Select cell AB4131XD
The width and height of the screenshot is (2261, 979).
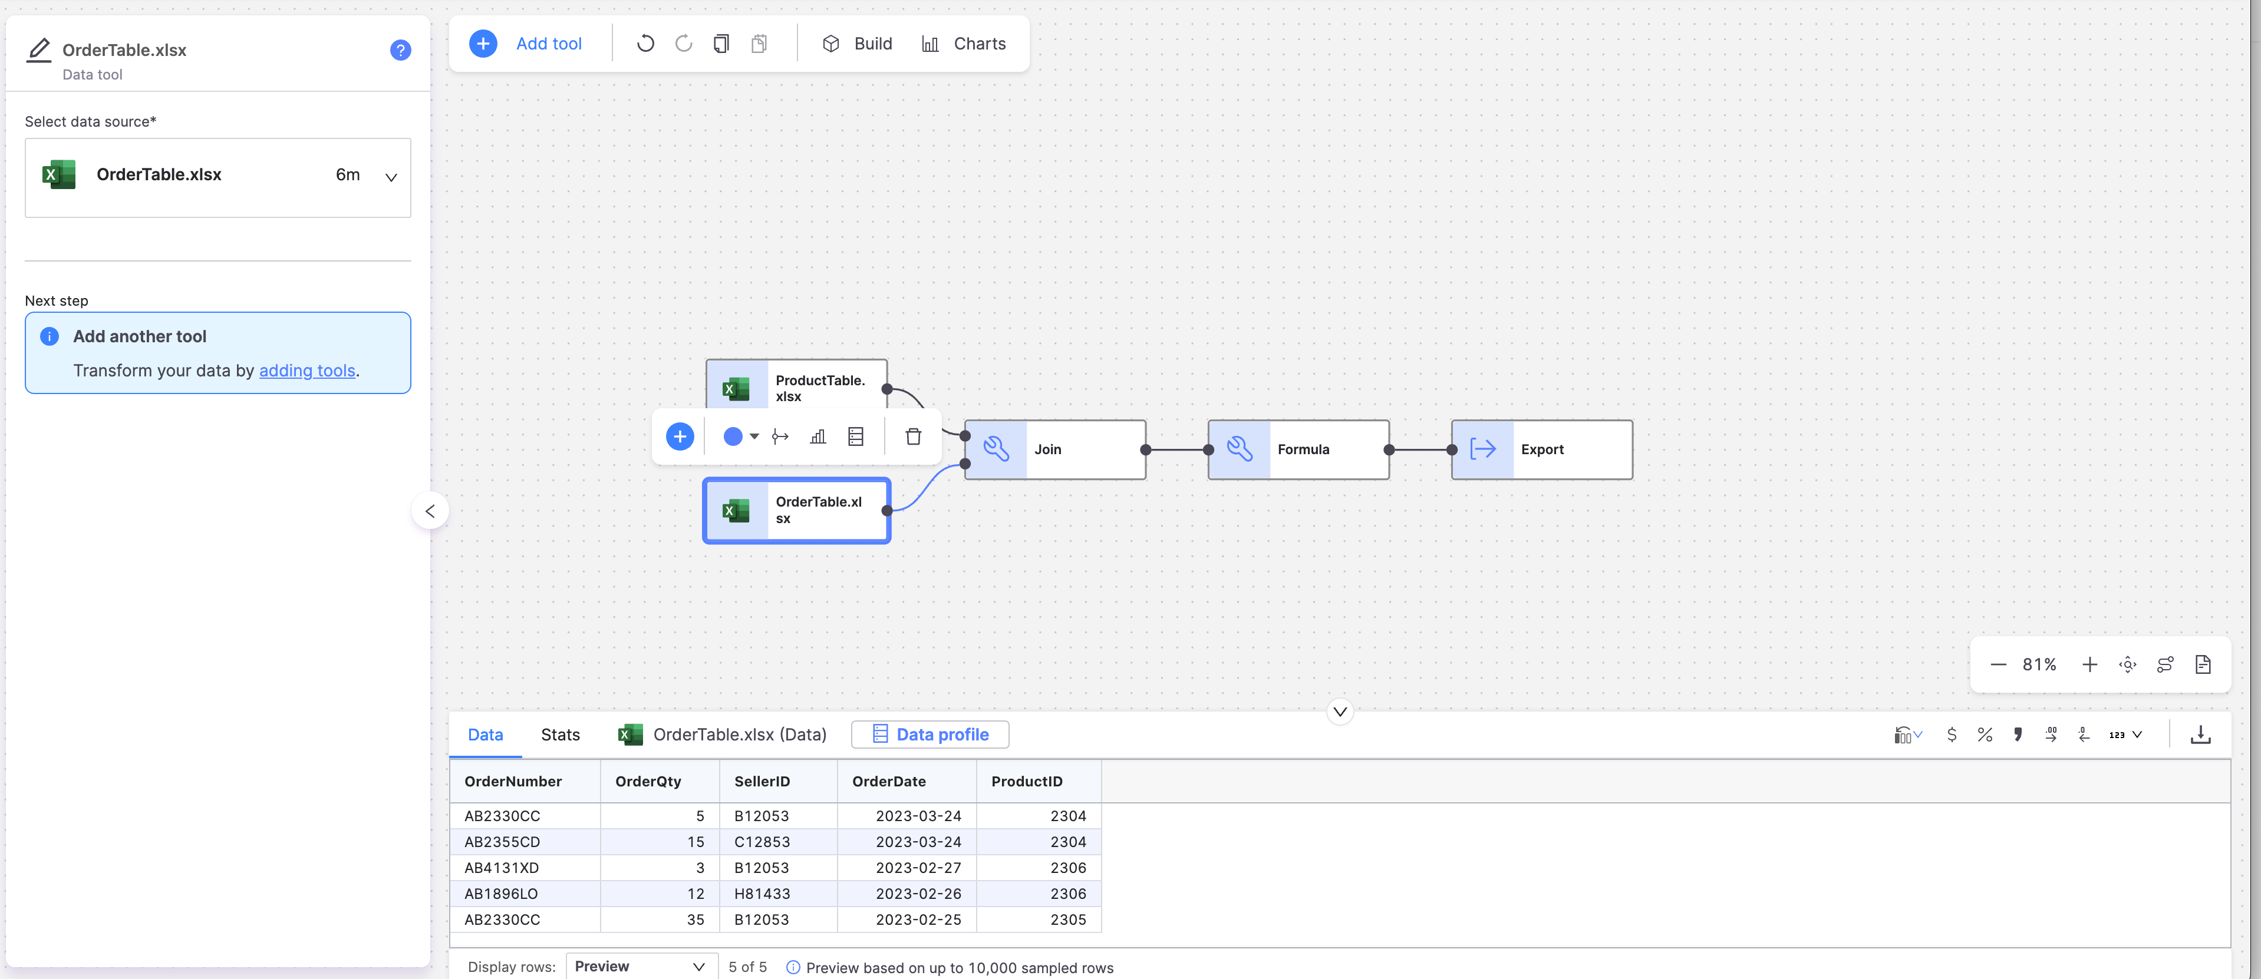point(525,868)
